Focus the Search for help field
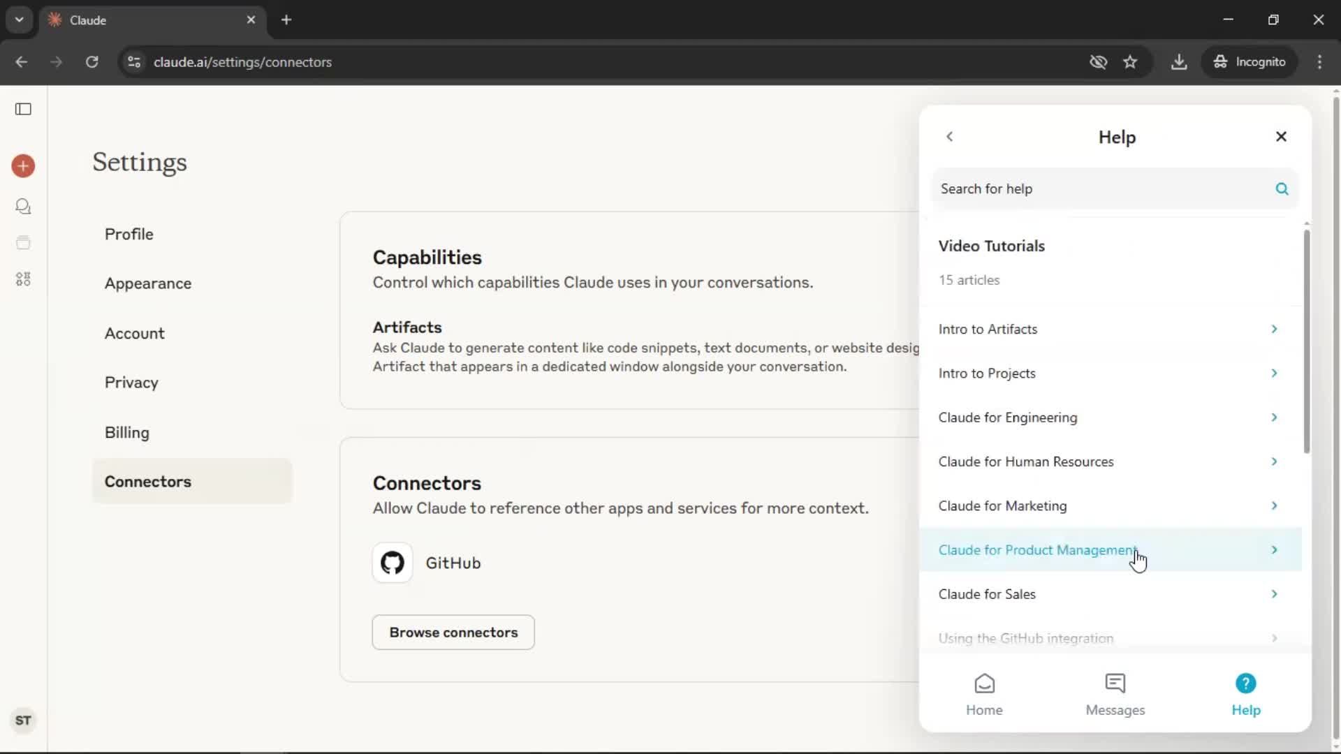The height and width of the screenshot is (754, 1341). (x=1115, y=188)
